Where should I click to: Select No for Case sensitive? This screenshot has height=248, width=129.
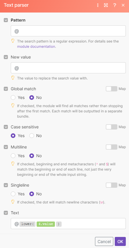(32, 136)
